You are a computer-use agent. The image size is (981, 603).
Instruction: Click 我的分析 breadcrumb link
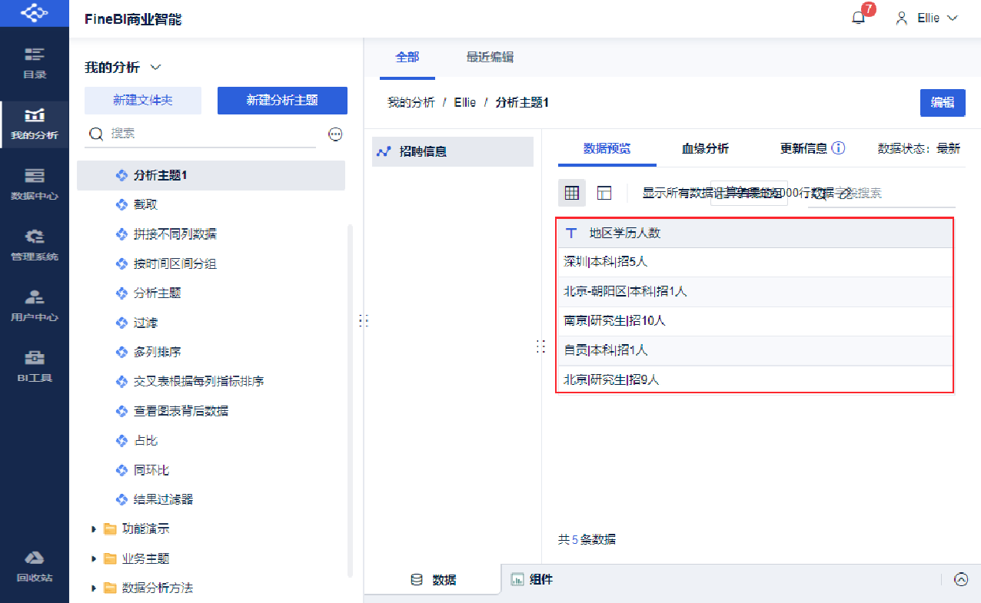[x=411, y=102]
